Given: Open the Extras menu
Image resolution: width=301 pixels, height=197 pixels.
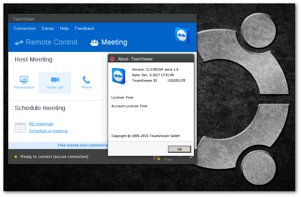Looking at the screenshot, I should [x=48, y=28].
